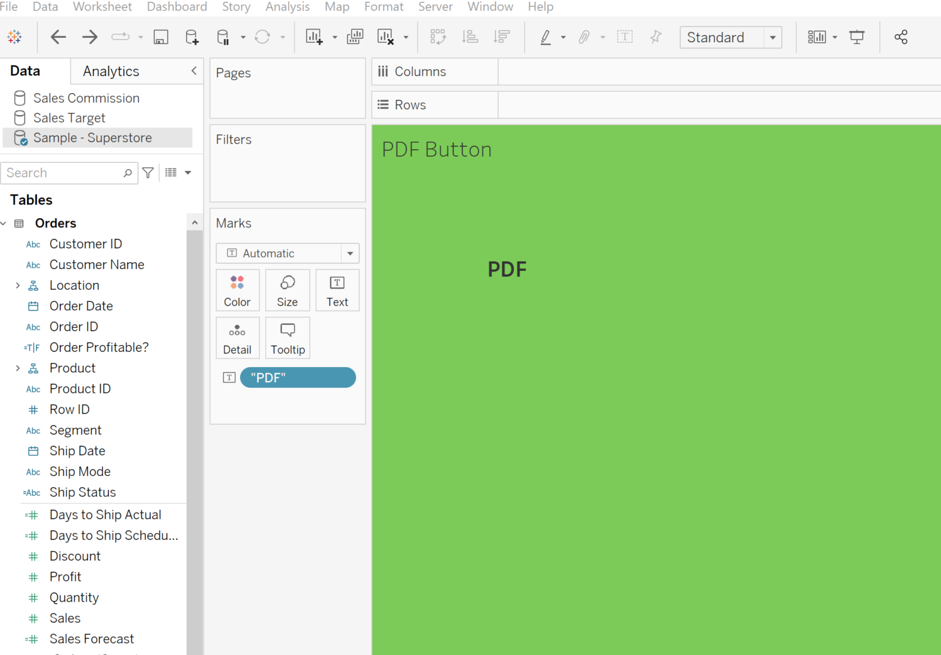The image size is (941, 655).
Task: Select the Swap Rows and Columns icon
Action: tap(438, 37)
